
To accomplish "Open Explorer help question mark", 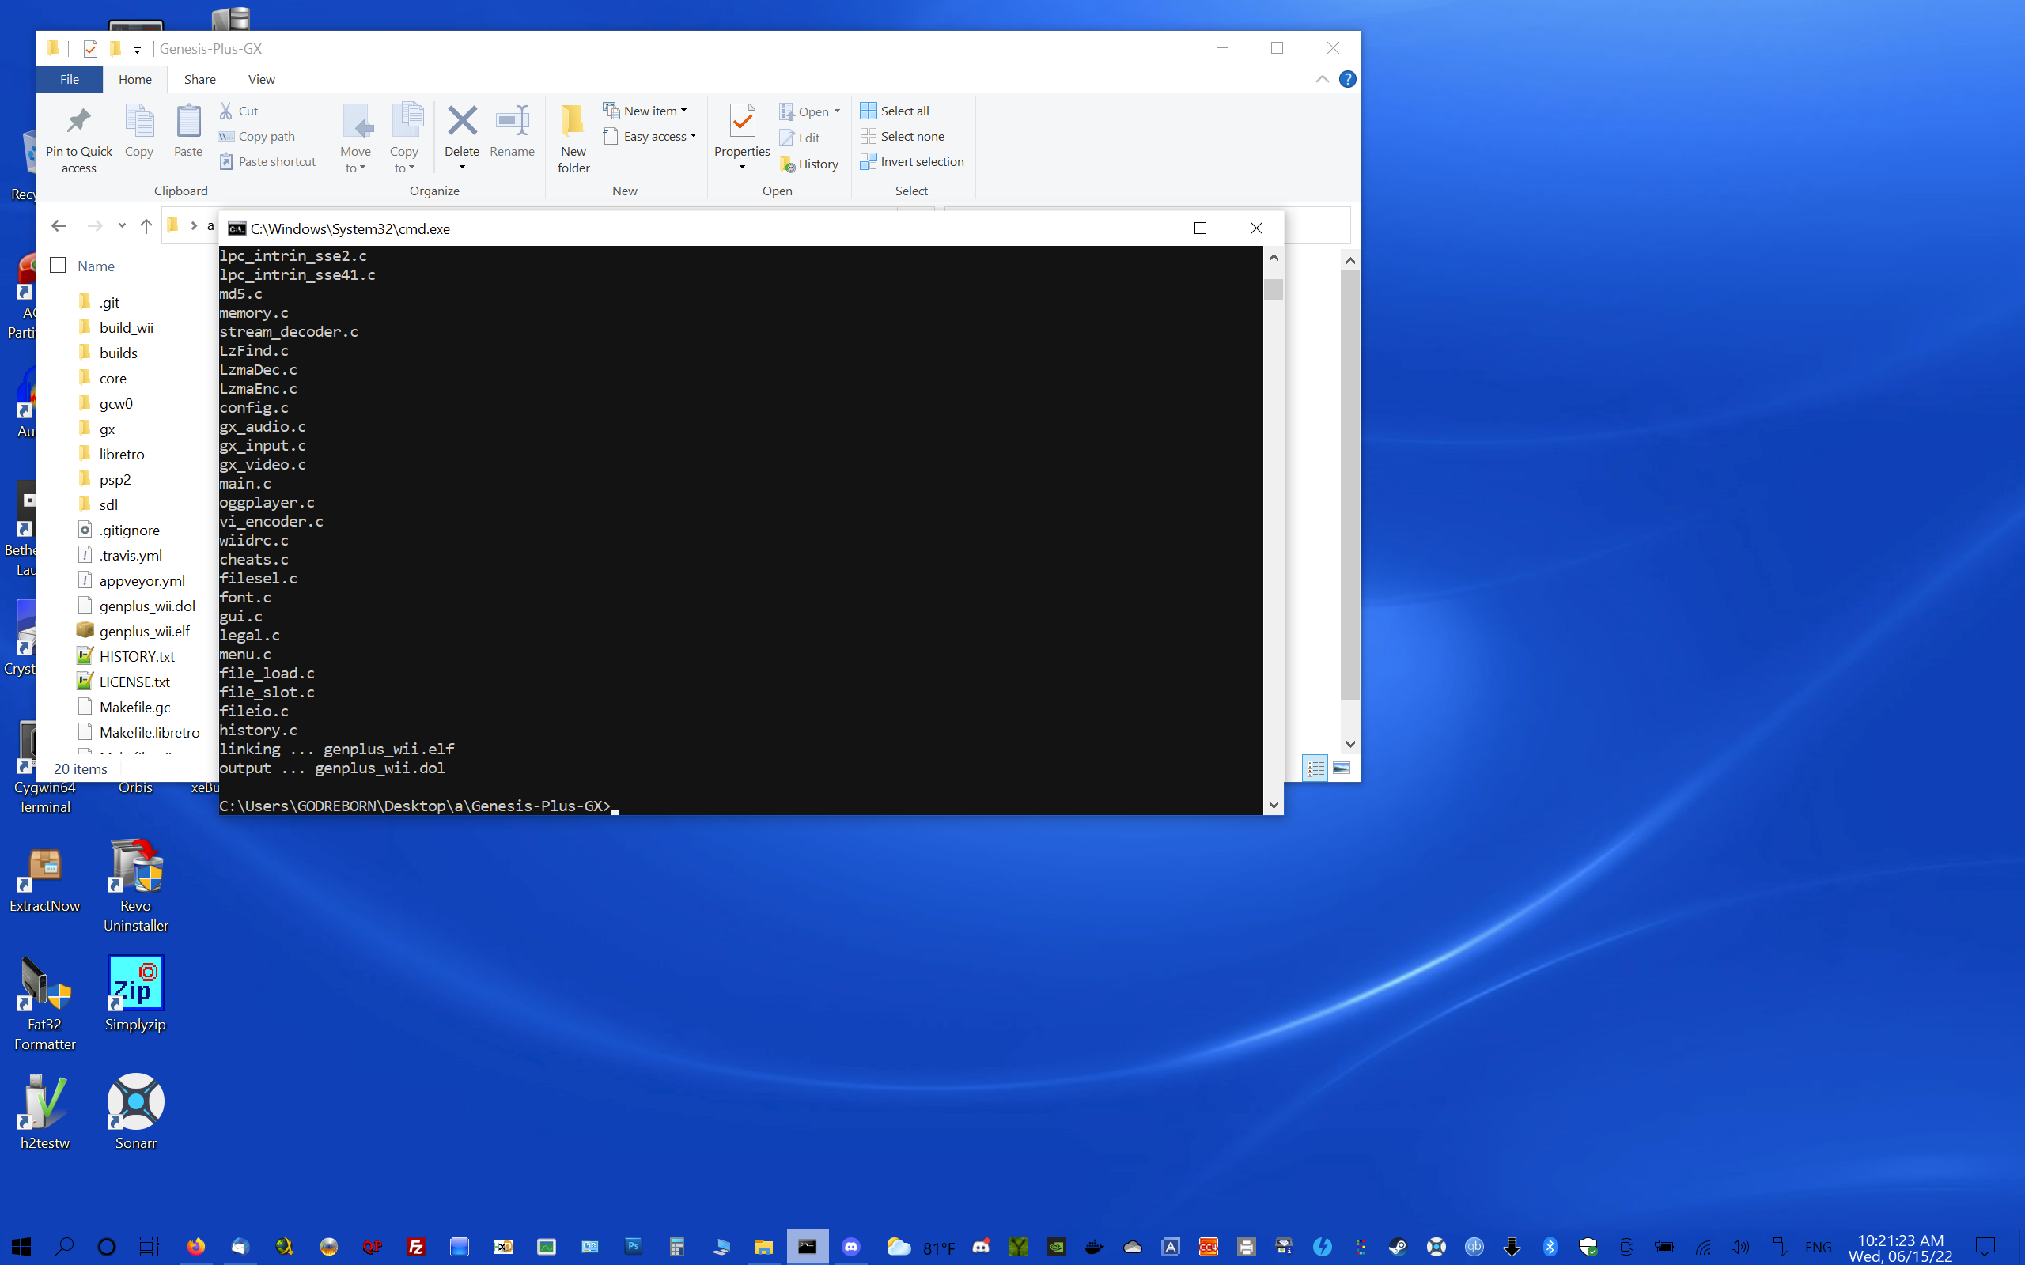I will click(x=1347, y=78).
